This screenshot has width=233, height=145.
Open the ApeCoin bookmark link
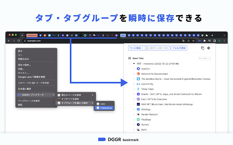tap(146, 69)
